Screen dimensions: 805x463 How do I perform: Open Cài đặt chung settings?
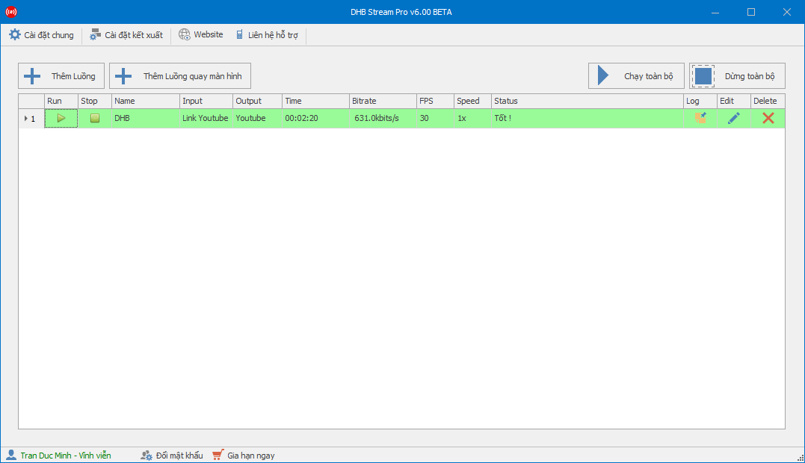(41, 35)
